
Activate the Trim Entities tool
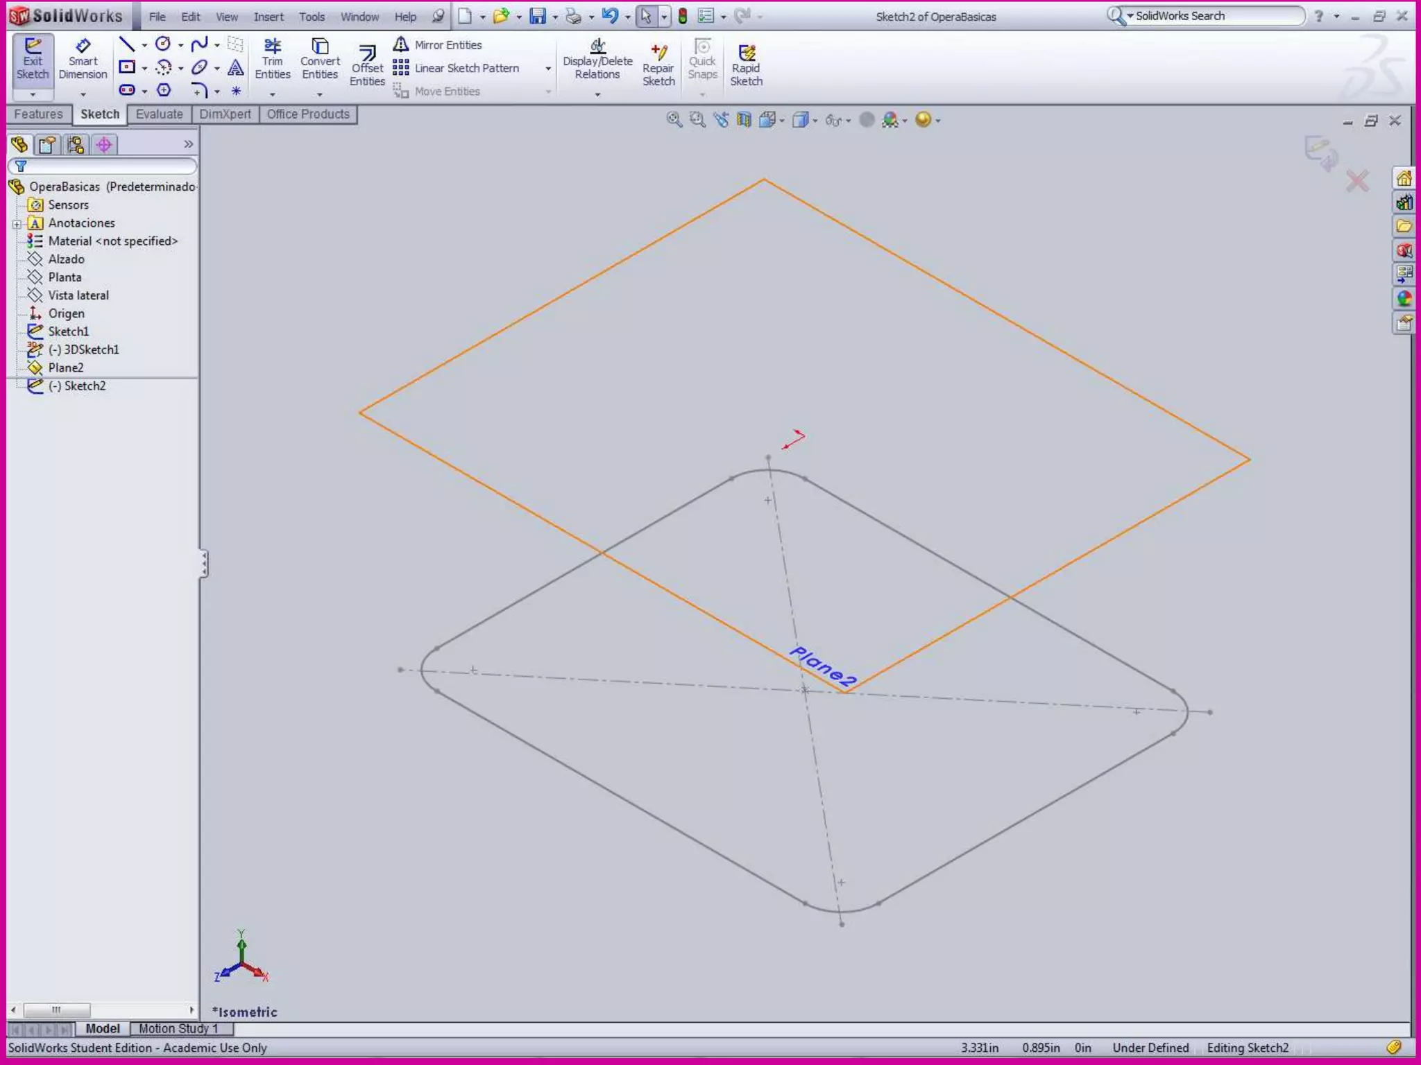pyautogui.click(x=272, y=60)
